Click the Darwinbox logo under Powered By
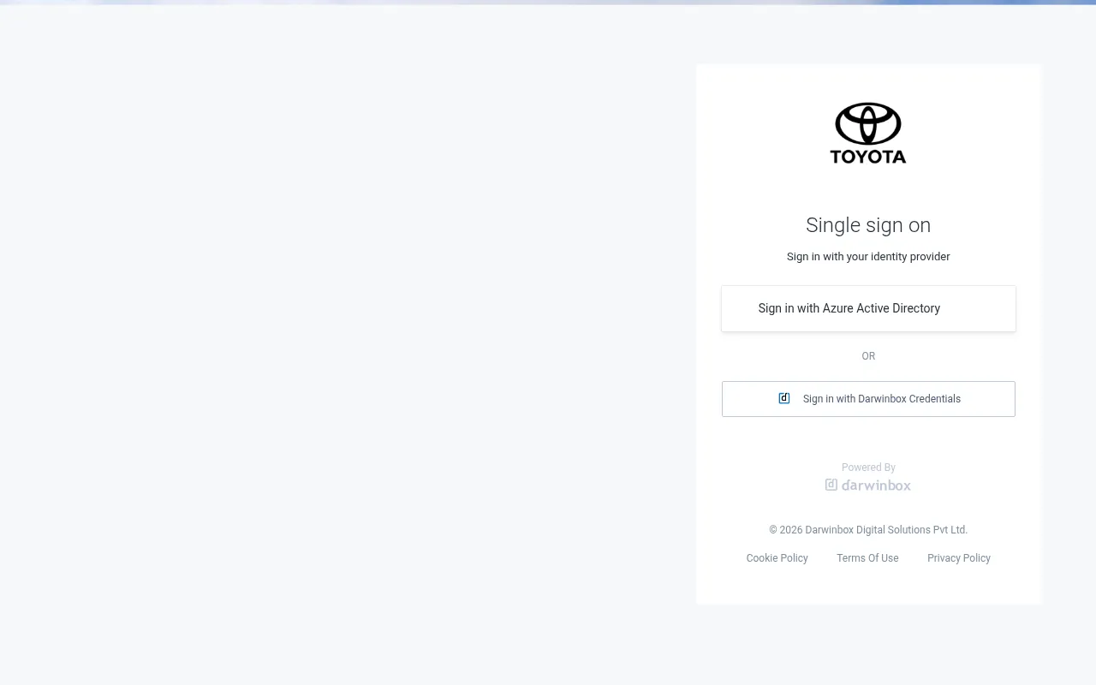 [x=868, y=485]
